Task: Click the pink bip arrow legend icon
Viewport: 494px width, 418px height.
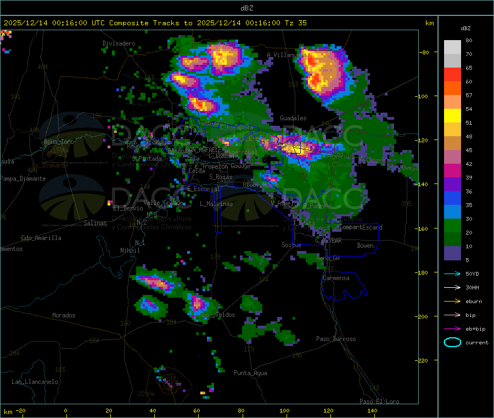Action: (x=452, y=315)
